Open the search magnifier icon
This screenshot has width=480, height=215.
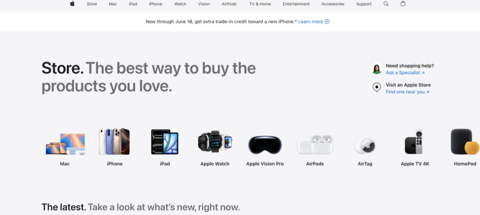pyautogui.click(x=386, y=4)
